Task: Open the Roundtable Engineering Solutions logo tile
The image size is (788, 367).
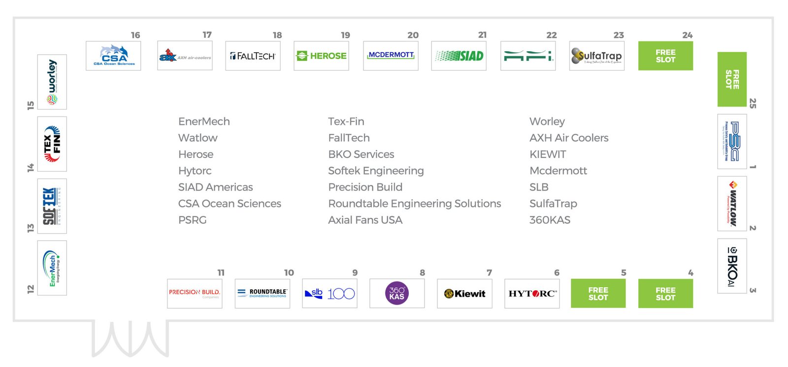Action: coord(262,294)
